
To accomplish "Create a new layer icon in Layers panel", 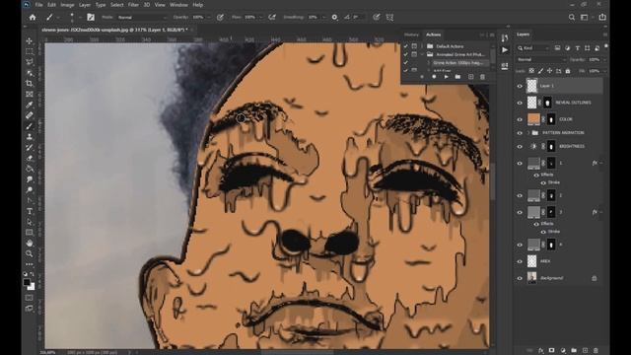I will [x=585, y=351].
